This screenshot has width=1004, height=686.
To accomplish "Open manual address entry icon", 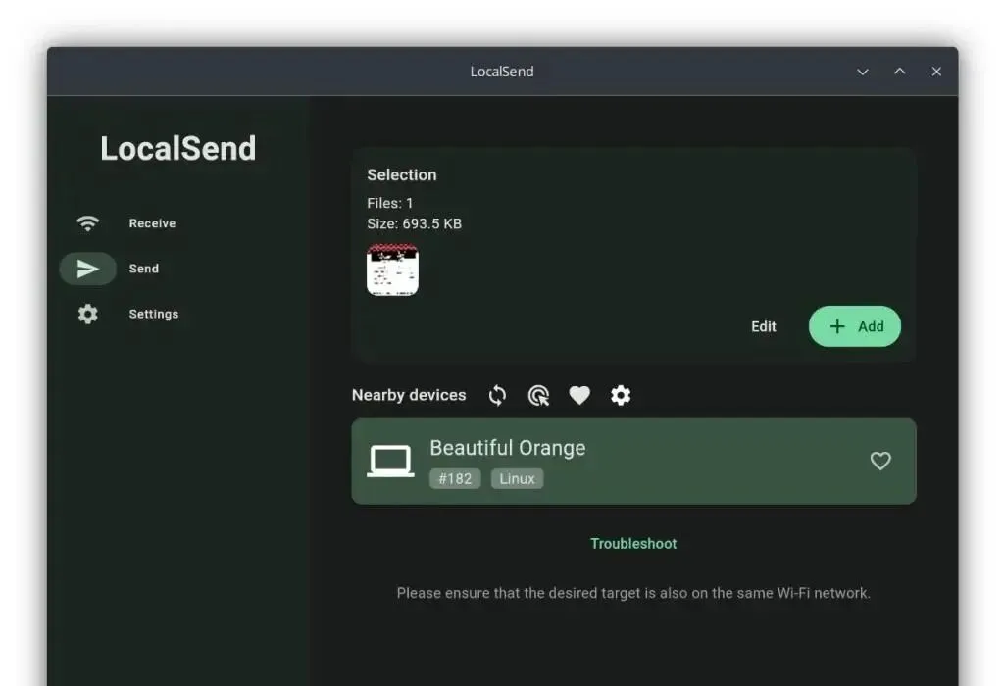I will [x=538, y=396].
